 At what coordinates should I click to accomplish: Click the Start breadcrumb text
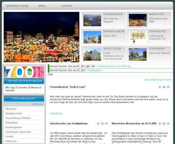coord(50,74)
